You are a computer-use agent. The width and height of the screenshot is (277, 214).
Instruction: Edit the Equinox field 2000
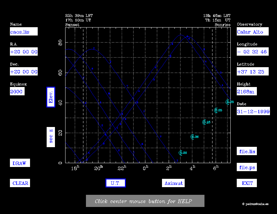(x=17, y=91)
